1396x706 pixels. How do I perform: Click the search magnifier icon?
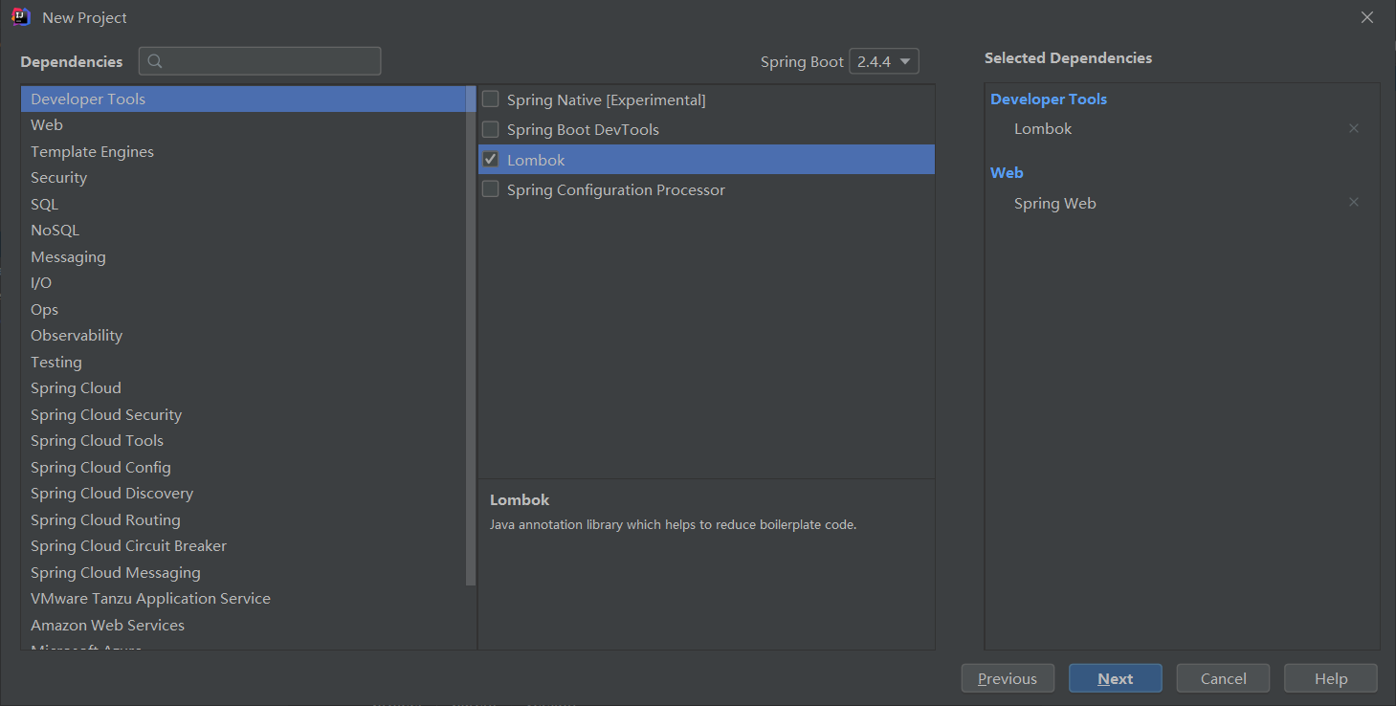pos(155,61)
